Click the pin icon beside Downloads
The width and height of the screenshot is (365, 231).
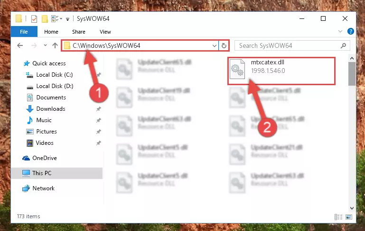click(99, 109)
